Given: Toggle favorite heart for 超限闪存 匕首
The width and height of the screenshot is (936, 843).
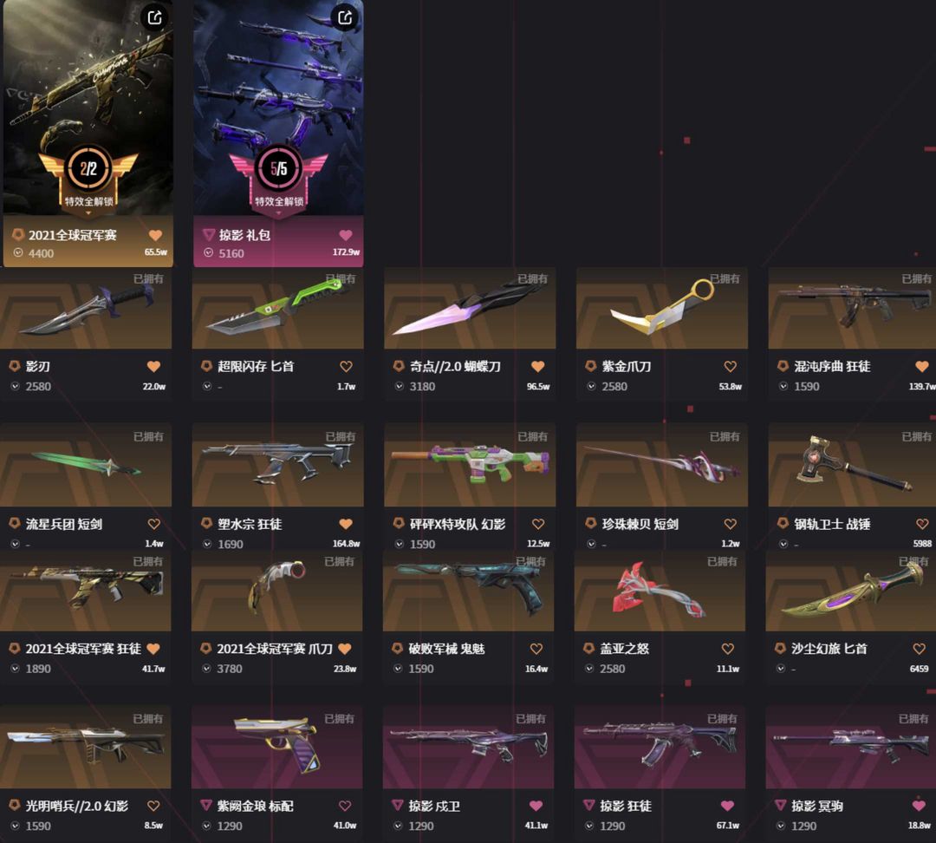Looking at the screenshot, I should click(x=346, y=366).
